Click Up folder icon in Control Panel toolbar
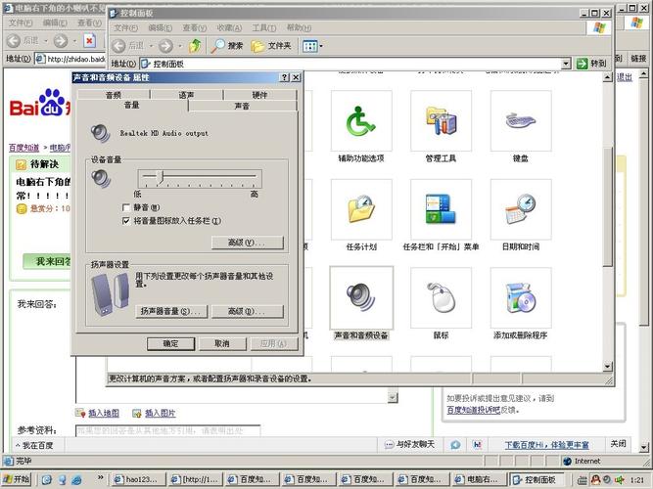This screenshot has width=653, height=489. click(x=195, y=46)
